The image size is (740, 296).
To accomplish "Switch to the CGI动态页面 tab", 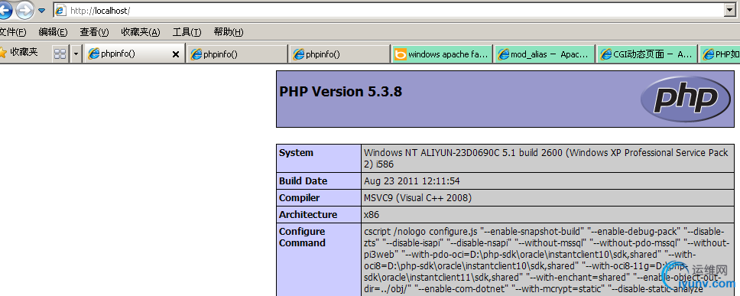I will (x=647, y=54).
